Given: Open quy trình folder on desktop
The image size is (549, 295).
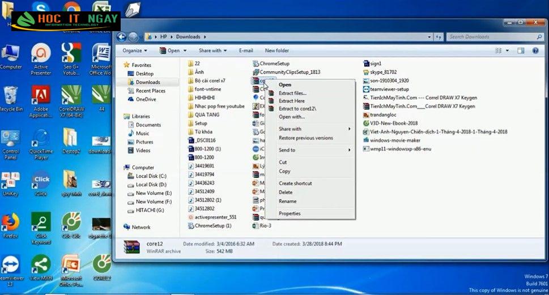Looking at the screenshot, I should pos(71,183).
